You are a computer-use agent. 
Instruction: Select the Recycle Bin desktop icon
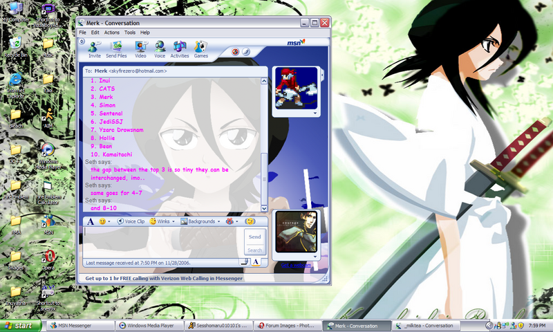pos(15,48)
